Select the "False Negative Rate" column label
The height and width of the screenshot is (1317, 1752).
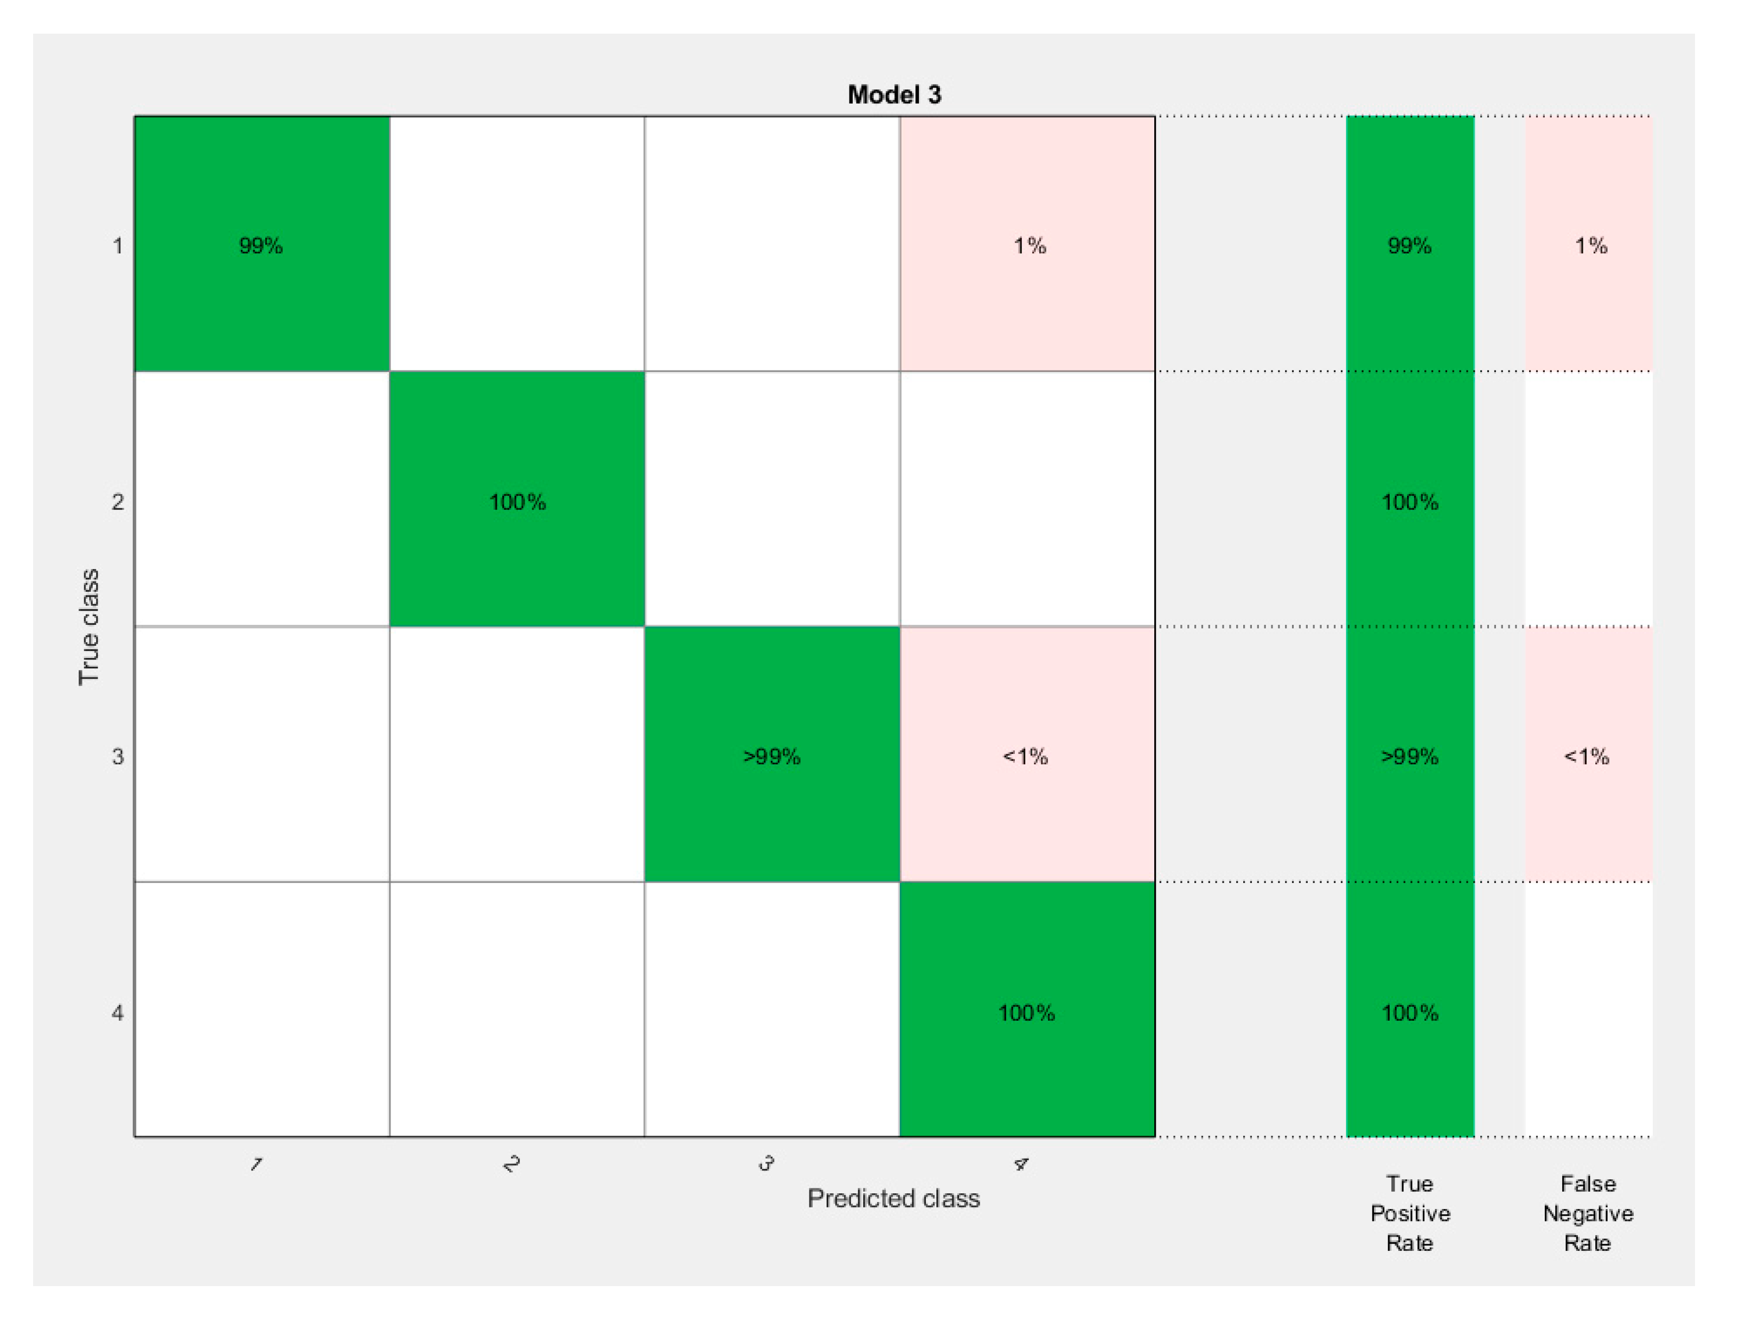(1588, 1212)
